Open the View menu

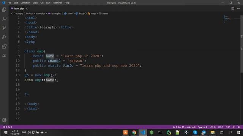pyautogui.click(x=35, y=3)
